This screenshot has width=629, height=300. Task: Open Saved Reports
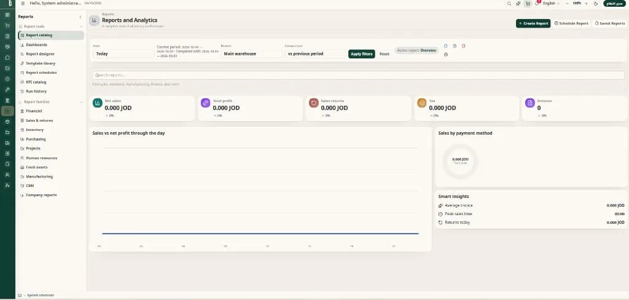pyautogui.click(x=609, y=23)
